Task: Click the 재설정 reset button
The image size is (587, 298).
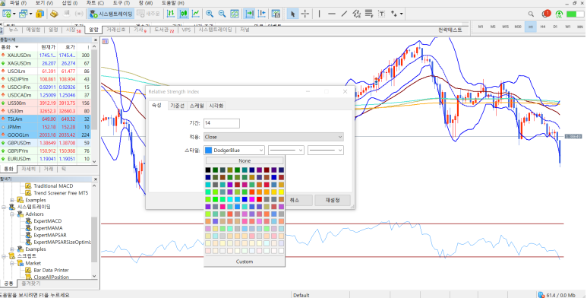Action: click(333, 200)
